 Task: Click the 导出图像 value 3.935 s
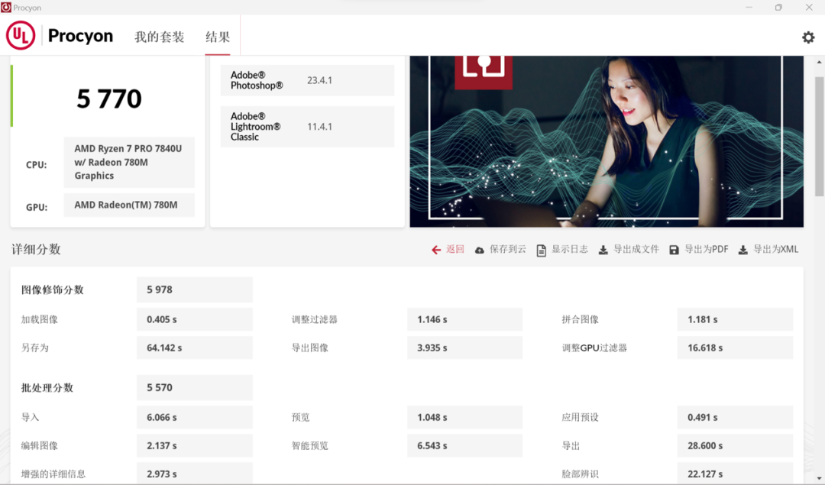point(464,348)
